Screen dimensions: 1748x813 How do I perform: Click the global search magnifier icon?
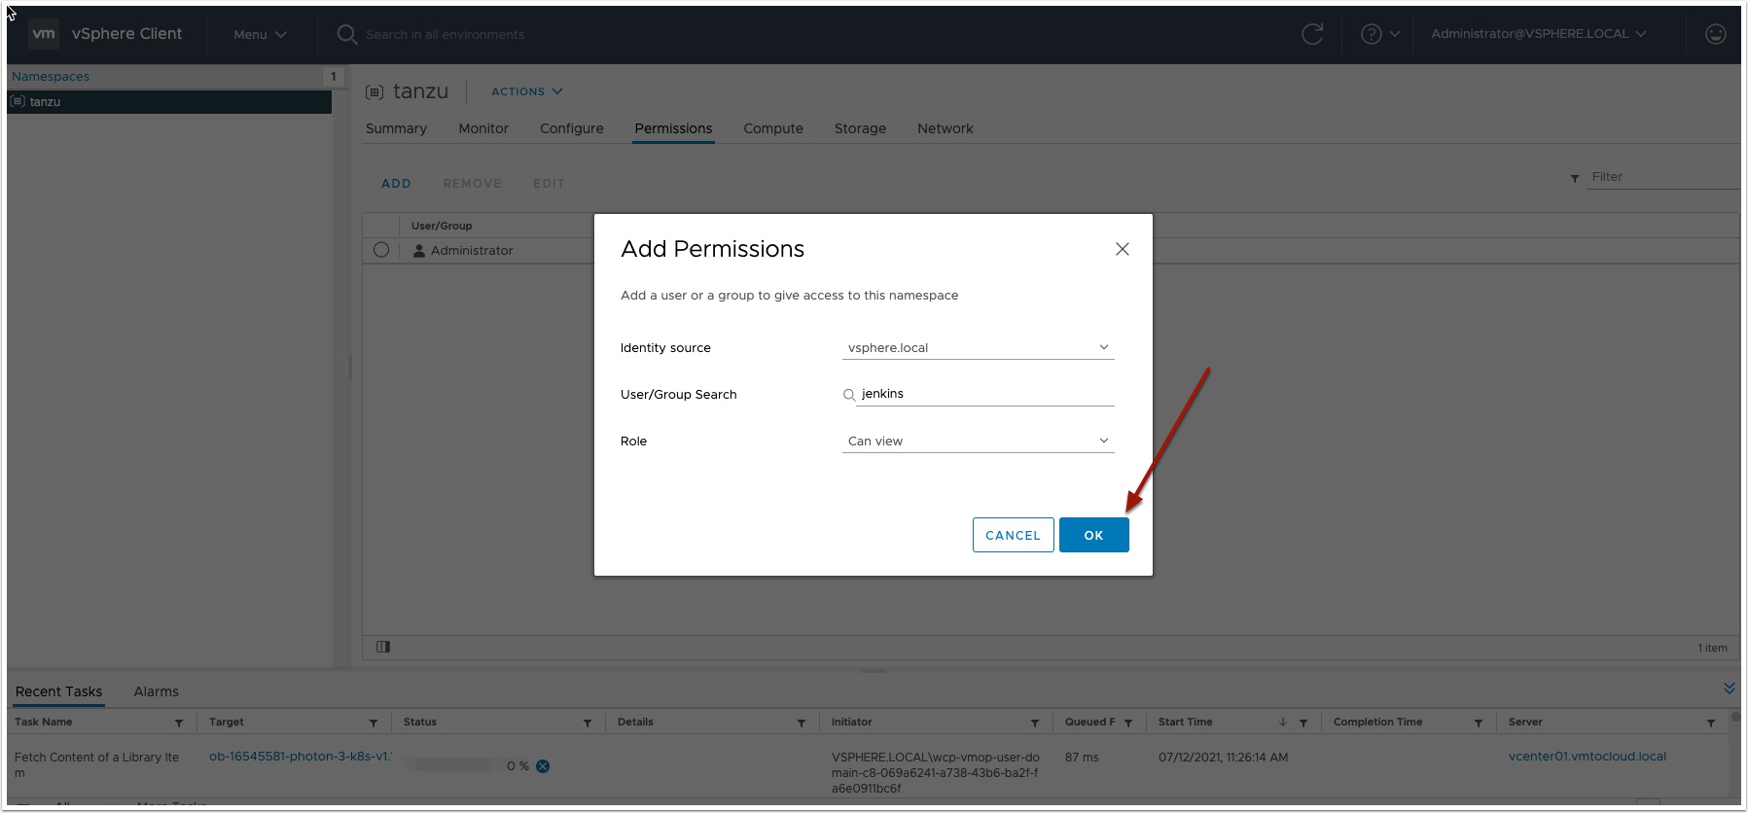tap(347, 34)
